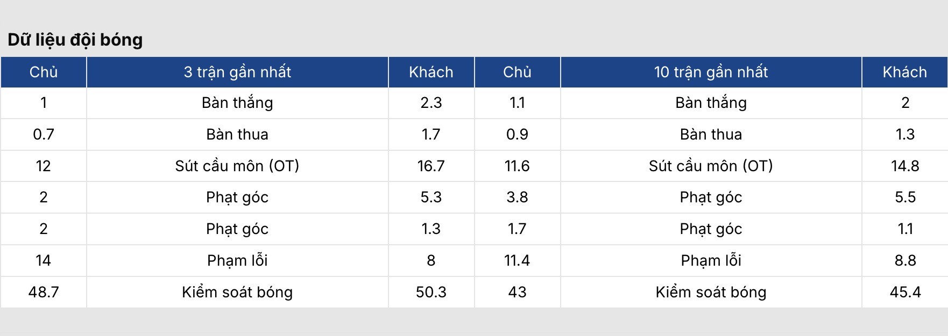Viewport: 948px width, 336px height.
Task: Click the 2.3 away goals cell
Action: coord(431,103)
